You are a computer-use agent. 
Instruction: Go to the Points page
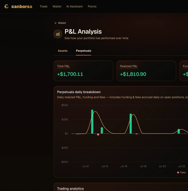[x=92, y=6]
